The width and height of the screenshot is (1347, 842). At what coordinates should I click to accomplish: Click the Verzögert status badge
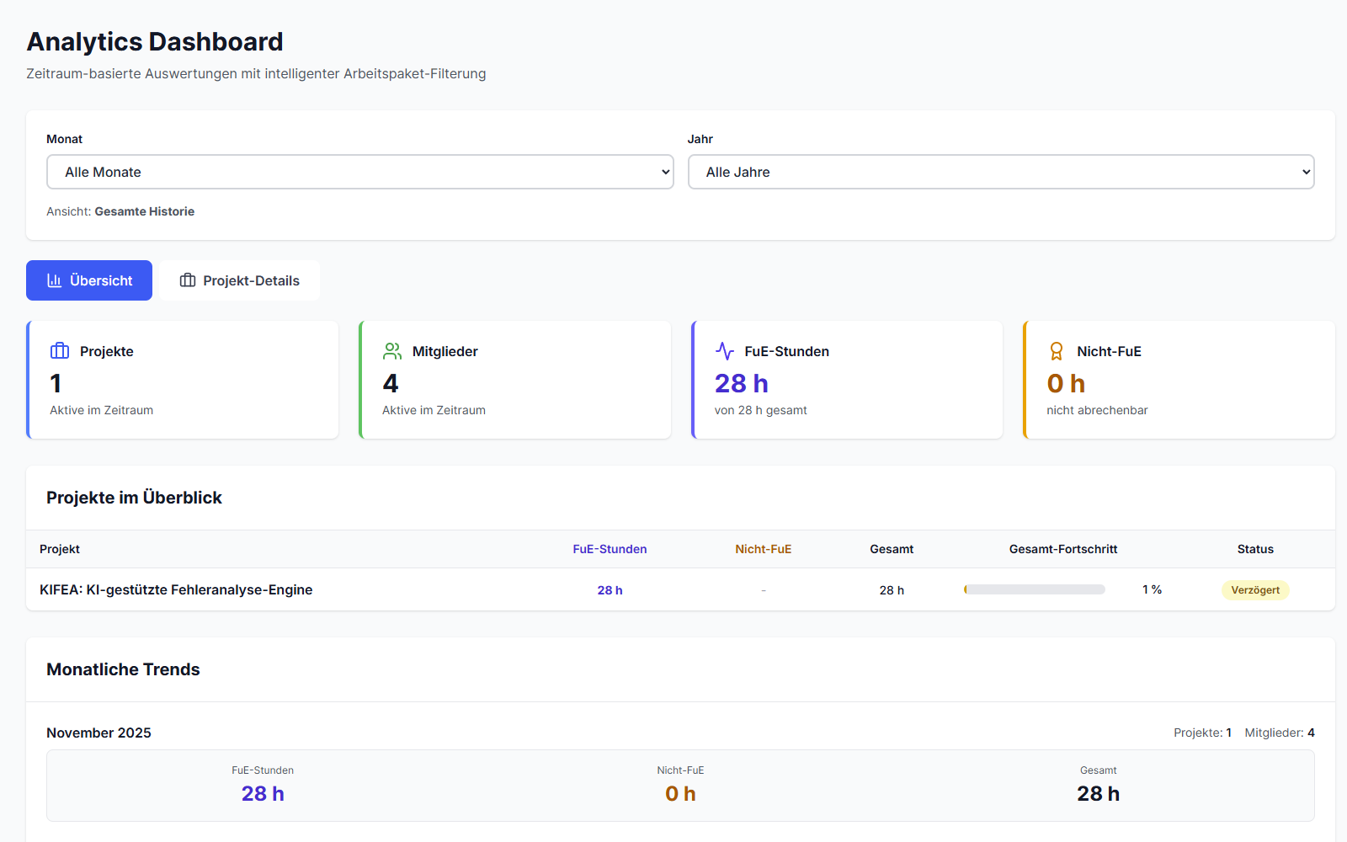pos(1255,589)
